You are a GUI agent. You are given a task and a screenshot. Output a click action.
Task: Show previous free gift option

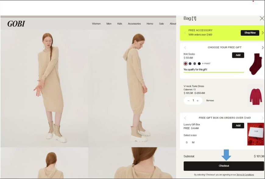pos(185,47)
